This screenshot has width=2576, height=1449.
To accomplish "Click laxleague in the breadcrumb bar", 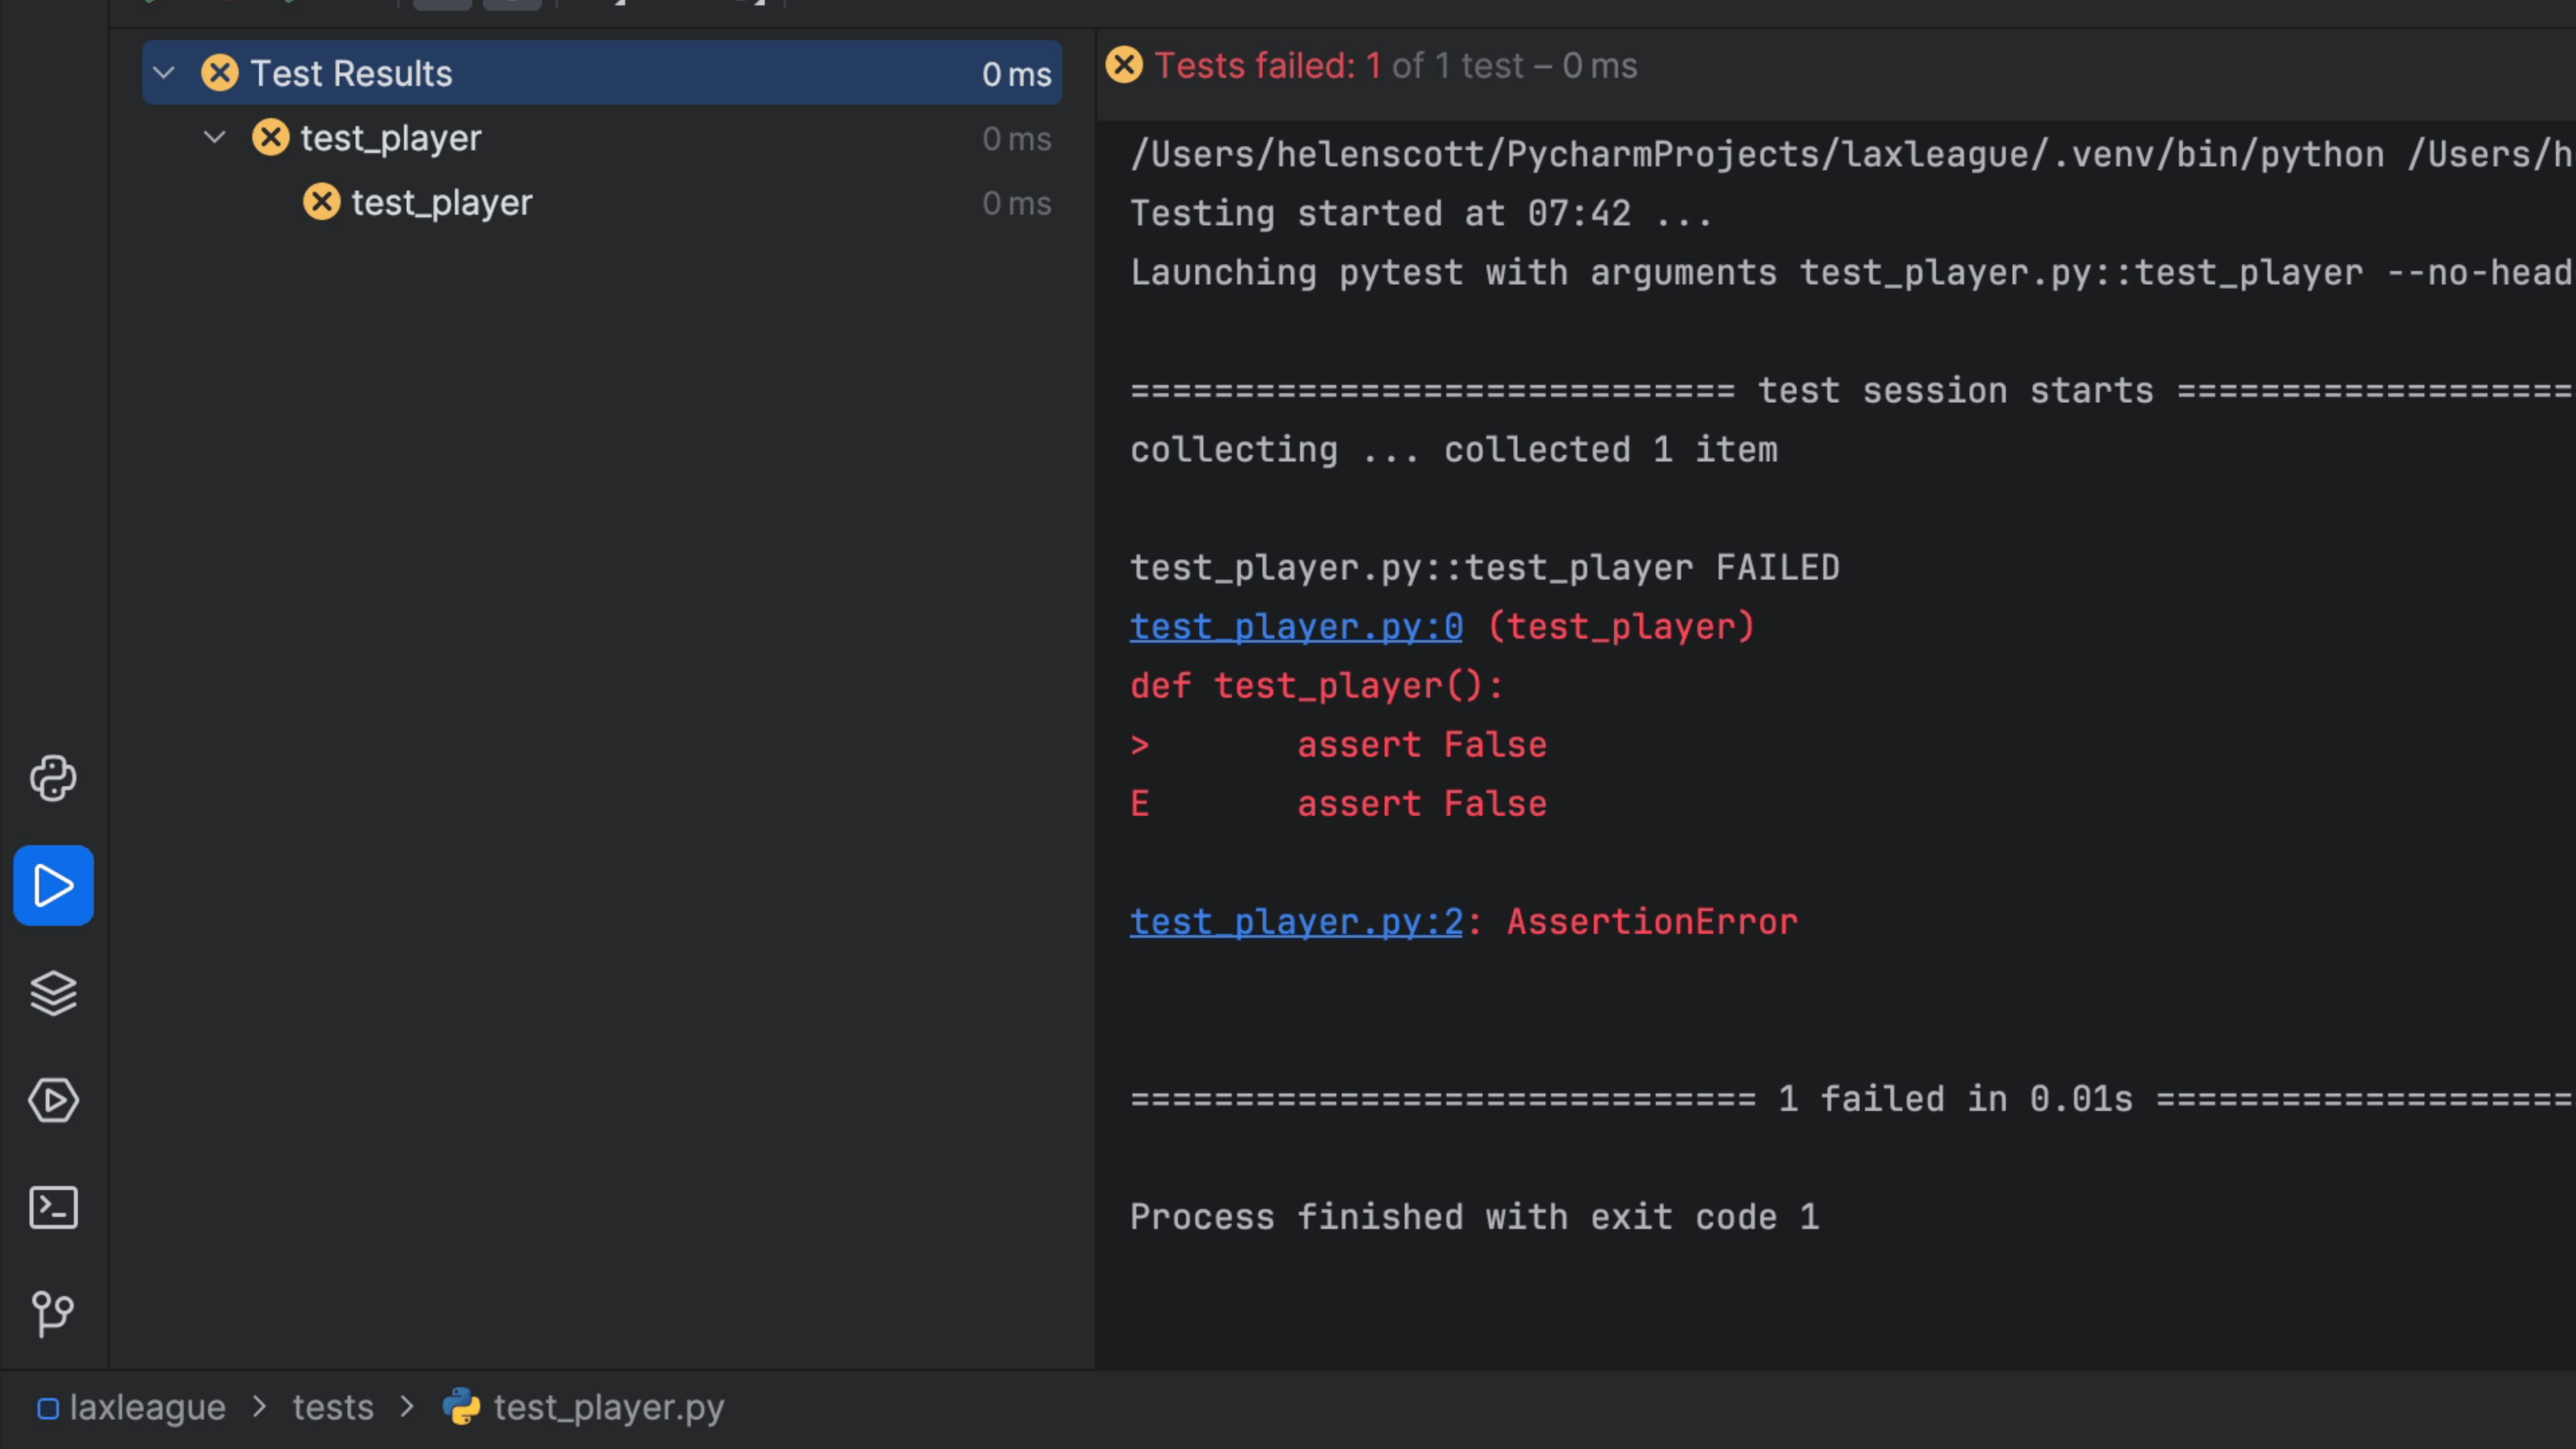I will click(147, 1407).
